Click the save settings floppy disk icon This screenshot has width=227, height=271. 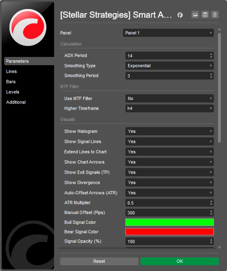(x=205, y=15)
